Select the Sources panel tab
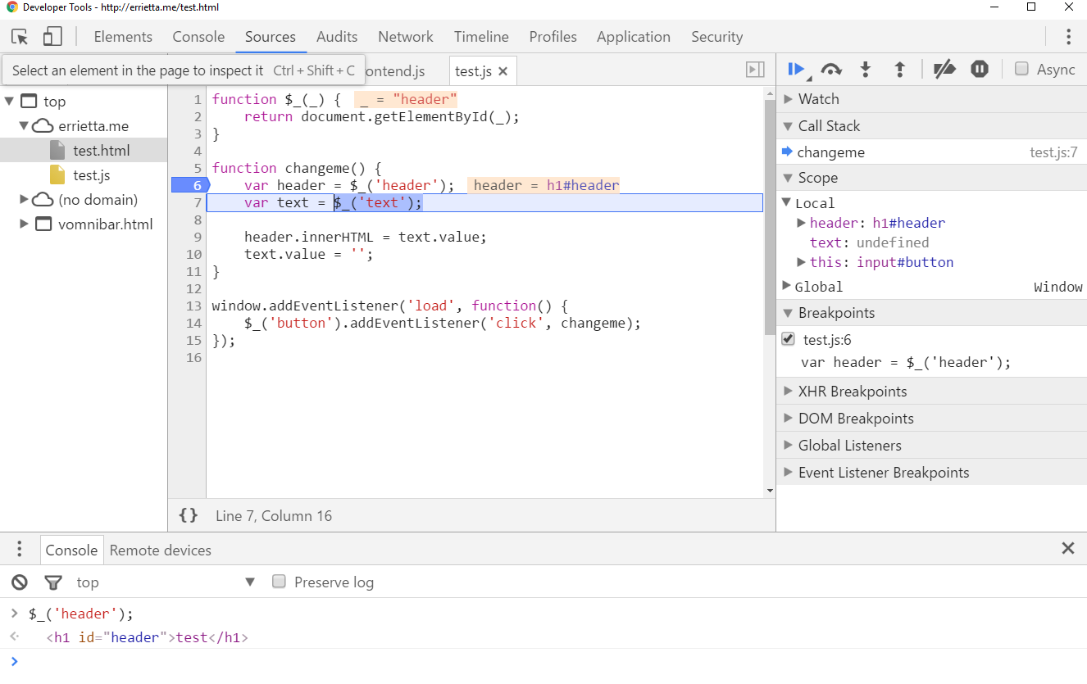This screenshot has width=1087, height=684. tap(271, 37)
